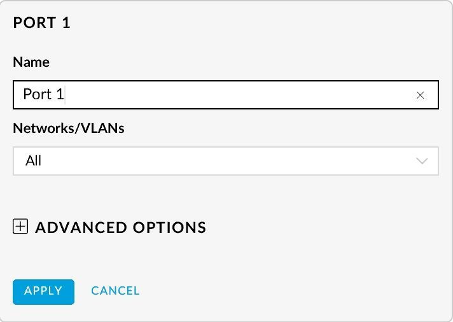This screenshot has width=453, height=322.
Task: Click the 'PORT 1' dialog heading
Action: pos(41,24)
